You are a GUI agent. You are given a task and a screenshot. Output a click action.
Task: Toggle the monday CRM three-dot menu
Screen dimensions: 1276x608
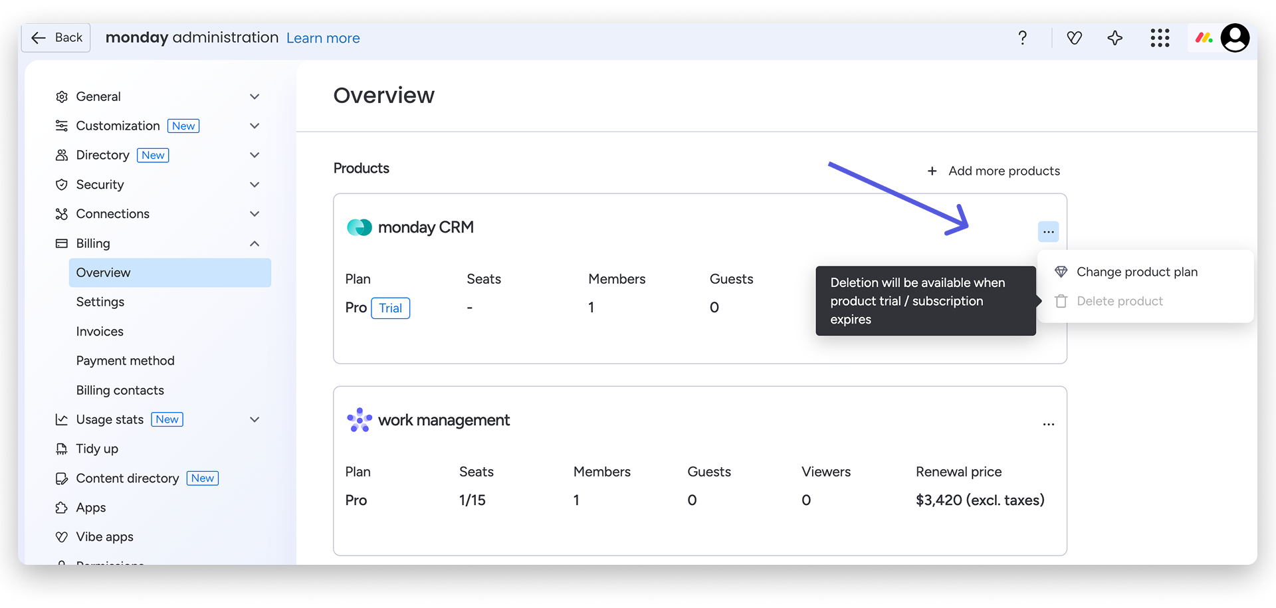click(1049, 232)
